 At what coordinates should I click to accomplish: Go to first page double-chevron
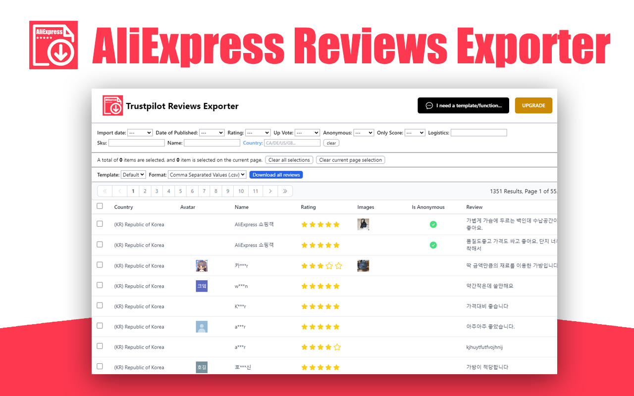point(105,191)
